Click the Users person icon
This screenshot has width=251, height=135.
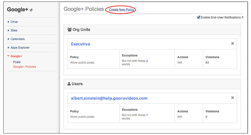click(69, 84)
